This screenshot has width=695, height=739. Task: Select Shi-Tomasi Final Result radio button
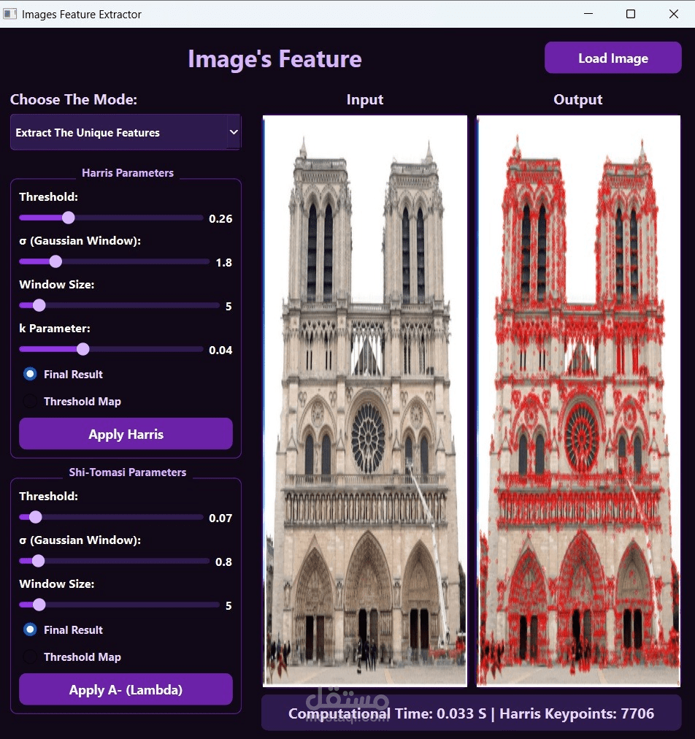30,629
